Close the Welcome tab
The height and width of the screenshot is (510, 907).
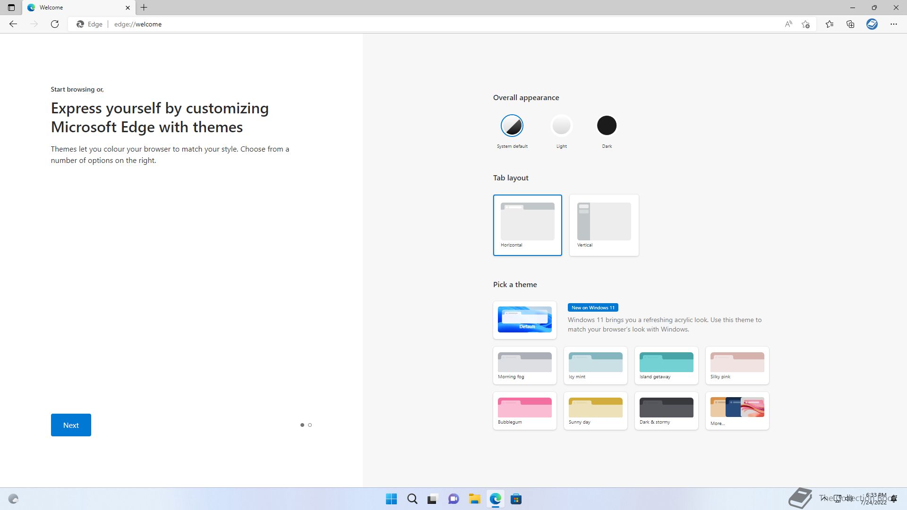pos(128,8)
